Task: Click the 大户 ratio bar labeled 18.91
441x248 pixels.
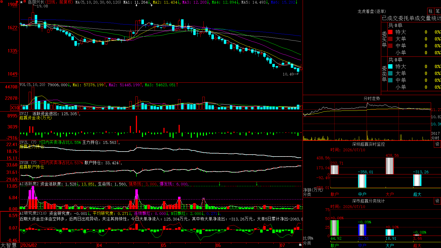Action: pos(390,233)
